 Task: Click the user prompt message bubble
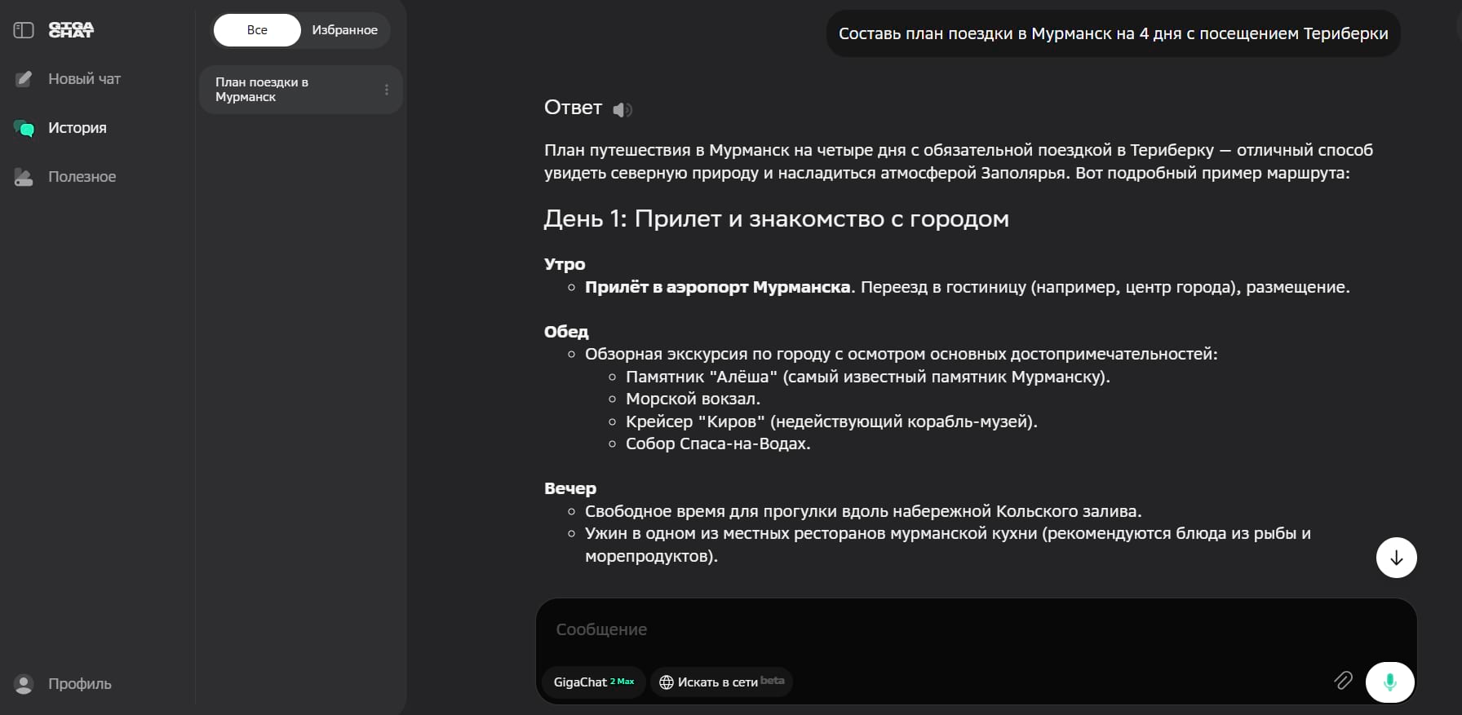(x=1114, y=33)
